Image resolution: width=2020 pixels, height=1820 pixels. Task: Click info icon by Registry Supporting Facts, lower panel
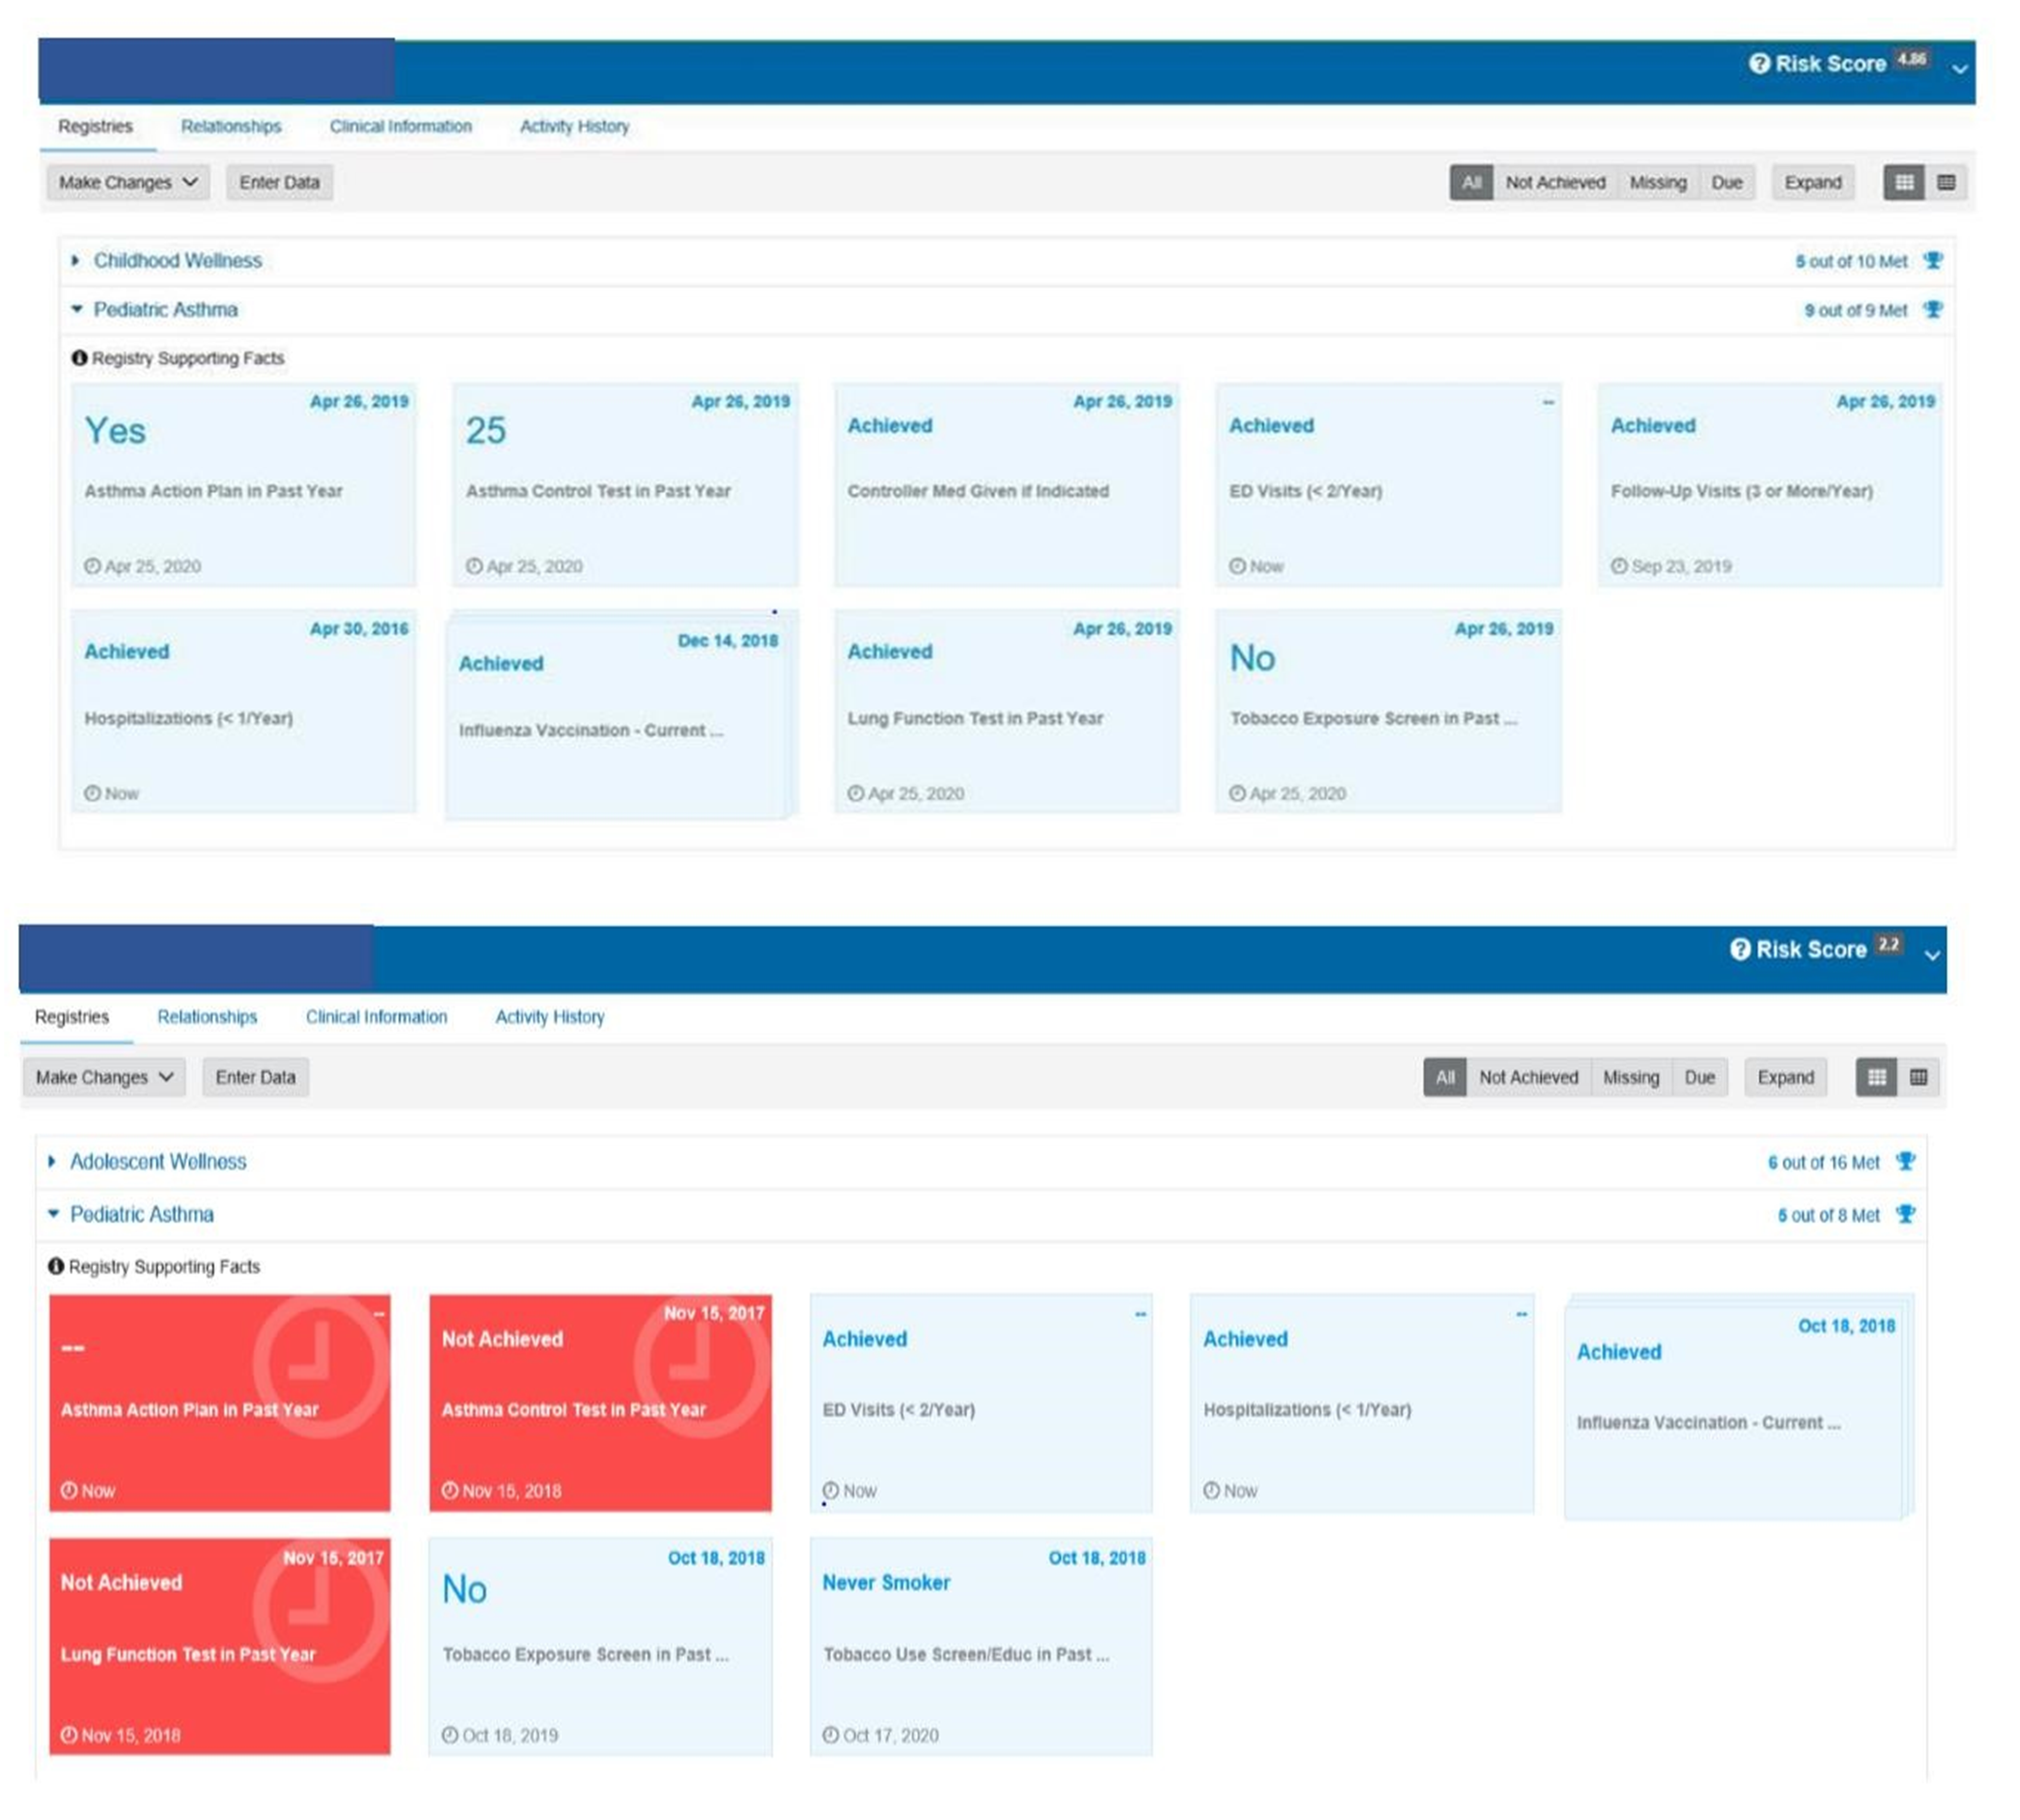point(56,1266)
